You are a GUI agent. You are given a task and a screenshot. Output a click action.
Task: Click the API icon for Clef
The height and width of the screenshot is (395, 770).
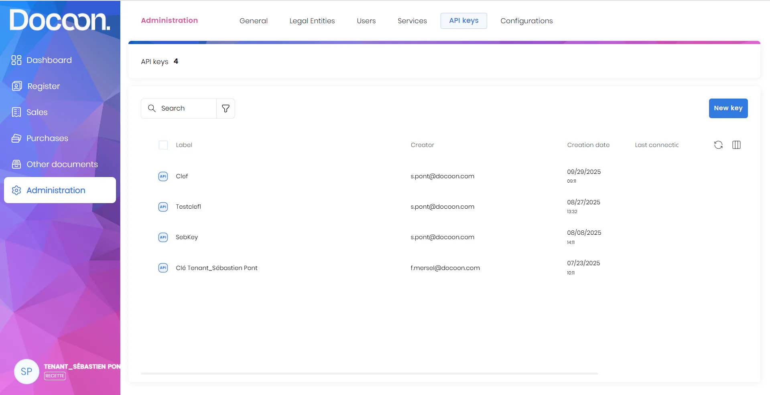tap(163, 176)
